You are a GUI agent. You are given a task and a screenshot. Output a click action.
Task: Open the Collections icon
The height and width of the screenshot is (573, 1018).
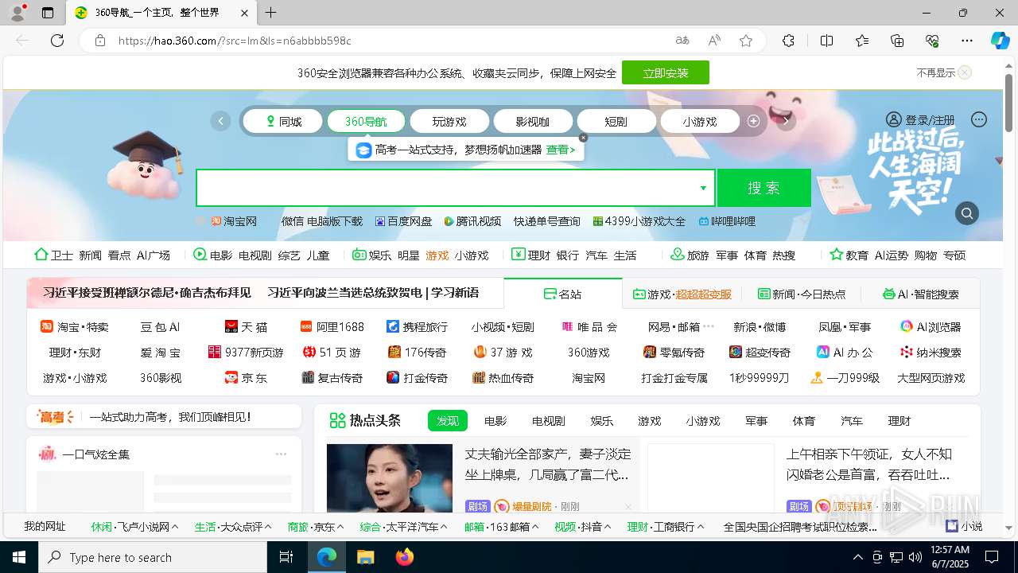[897, 41]
